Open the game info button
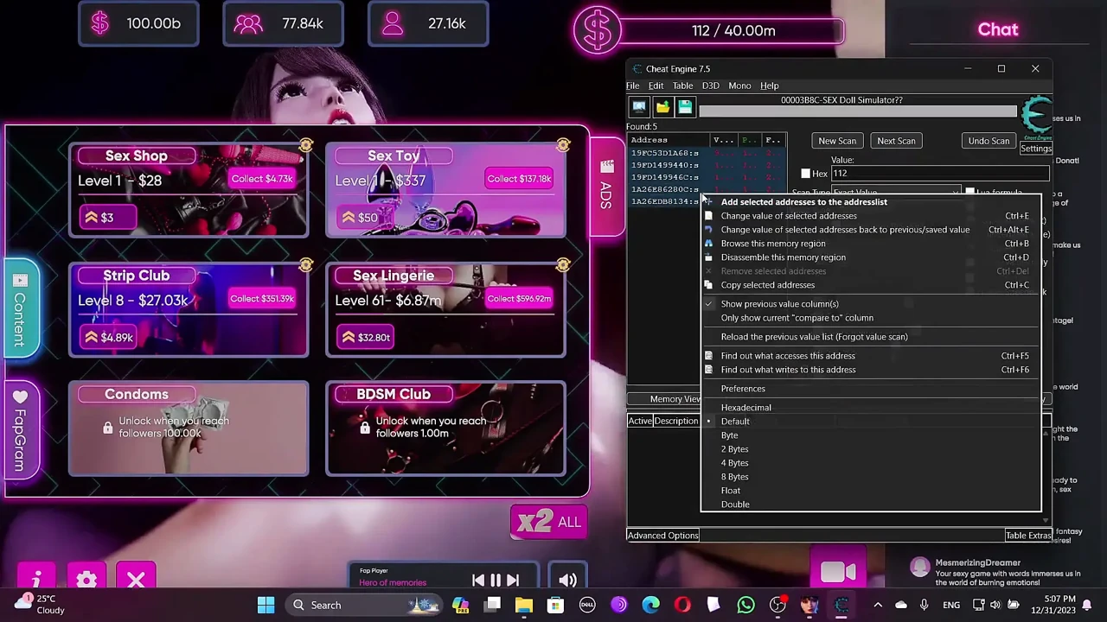Image resolution: width=1107 pixels, height=622 pixels. (x=36, y=579)
